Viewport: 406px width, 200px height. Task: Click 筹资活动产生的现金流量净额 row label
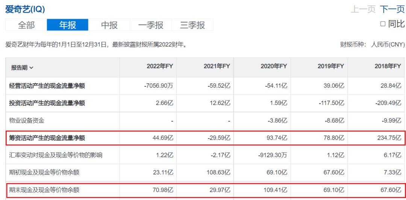coord(47,138)
